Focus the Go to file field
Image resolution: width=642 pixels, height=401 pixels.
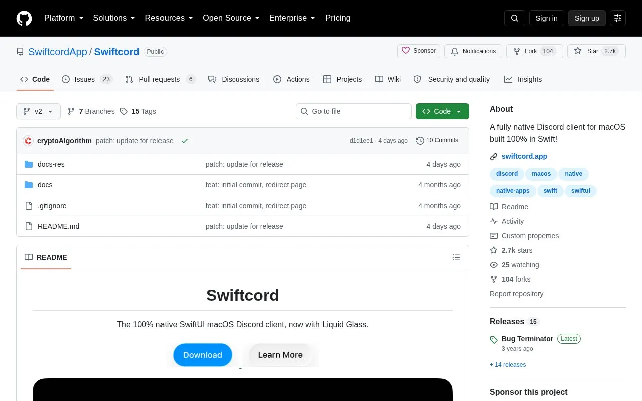point(354,111)
